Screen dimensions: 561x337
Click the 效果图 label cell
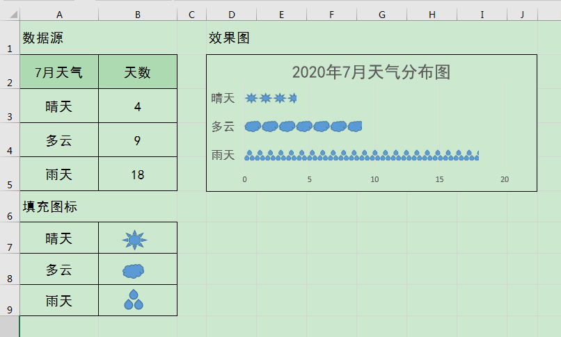(232, 38)
